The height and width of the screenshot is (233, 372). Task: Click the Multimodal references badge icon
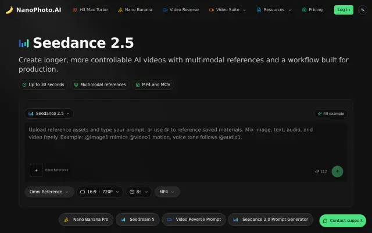76,85
